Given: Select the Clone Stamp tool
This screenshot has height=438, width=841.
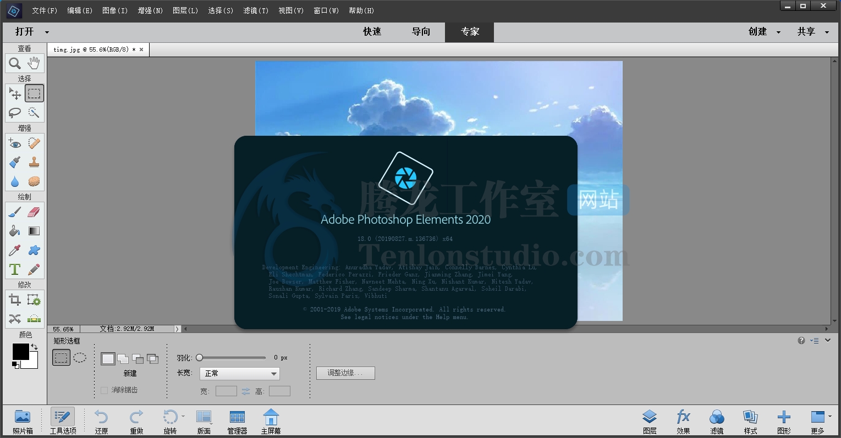Looking at the screenshot, I should click(x=34, y=162).
